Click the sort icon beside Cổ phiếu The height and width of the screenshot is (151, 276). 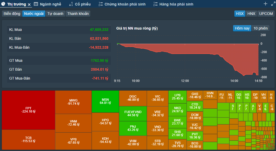click(x=71, y=4)
